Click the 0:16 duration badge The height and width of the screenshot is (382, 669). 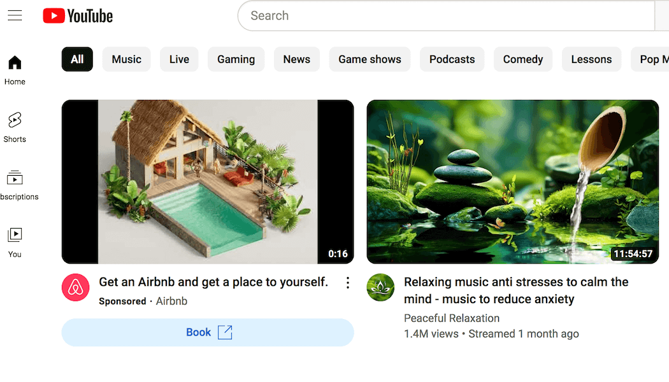tap(338, 253)
